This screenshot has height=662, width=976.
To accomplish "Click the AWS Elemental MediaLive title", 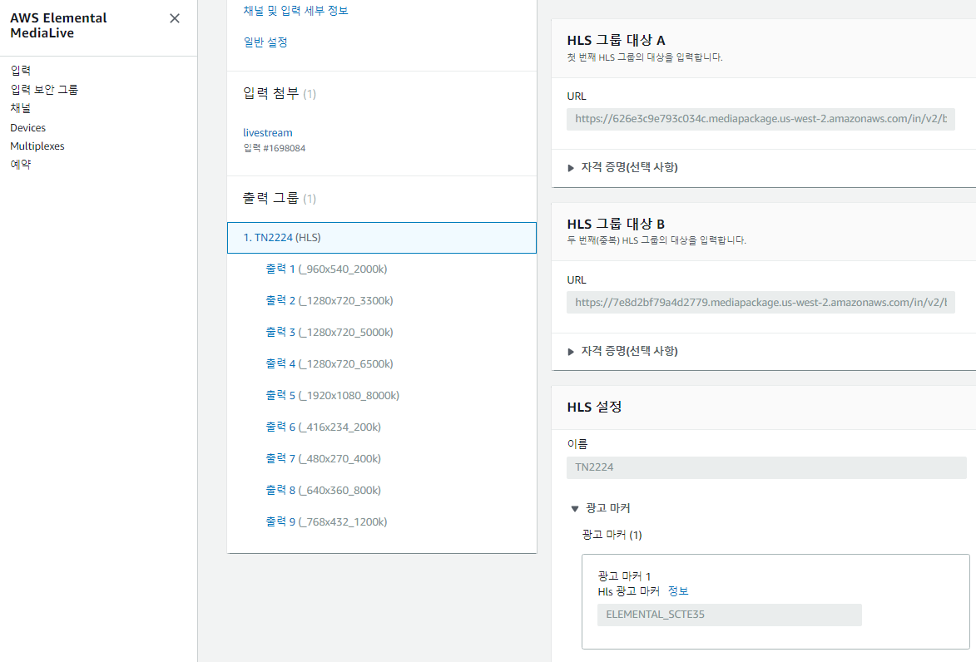I will (58, 26).
